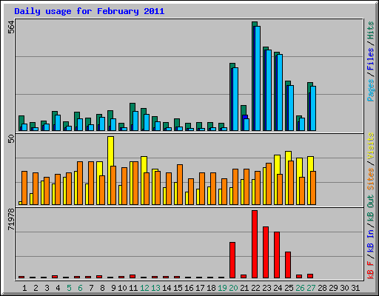Click green weekend day label '26'
The height and width of the screenshot is (296, 379).
click(x=300, y=288)
